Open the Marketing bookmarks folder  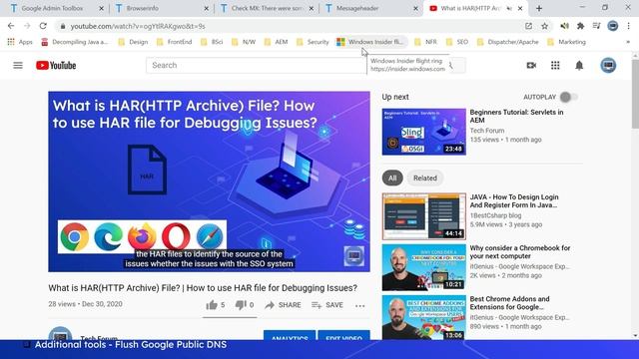click(566, 42)
